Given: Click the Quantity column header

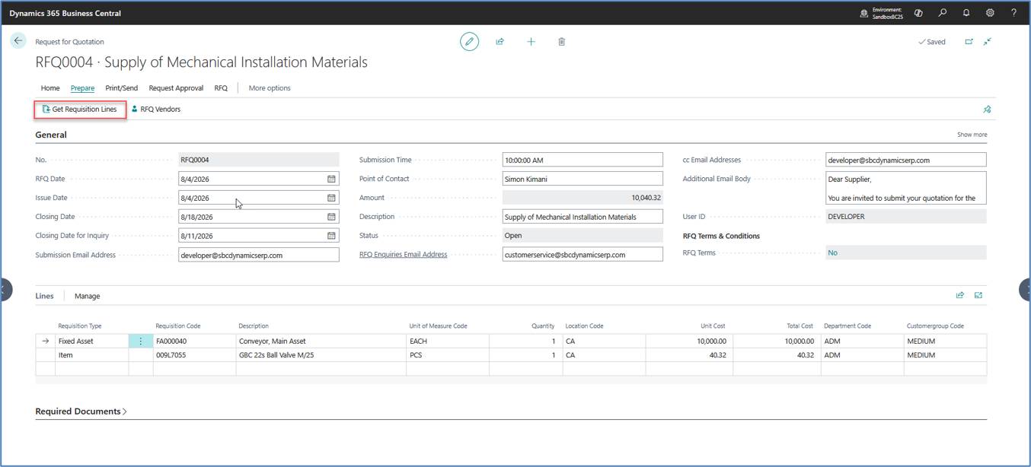Looking at the screenshot, I should [x=543, y=326].
